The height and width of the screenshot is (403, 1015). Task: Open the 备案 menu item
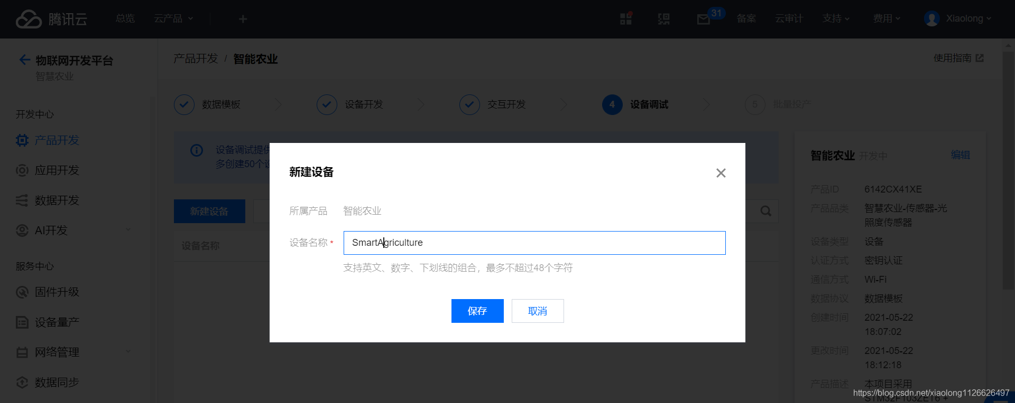(746, 18)
